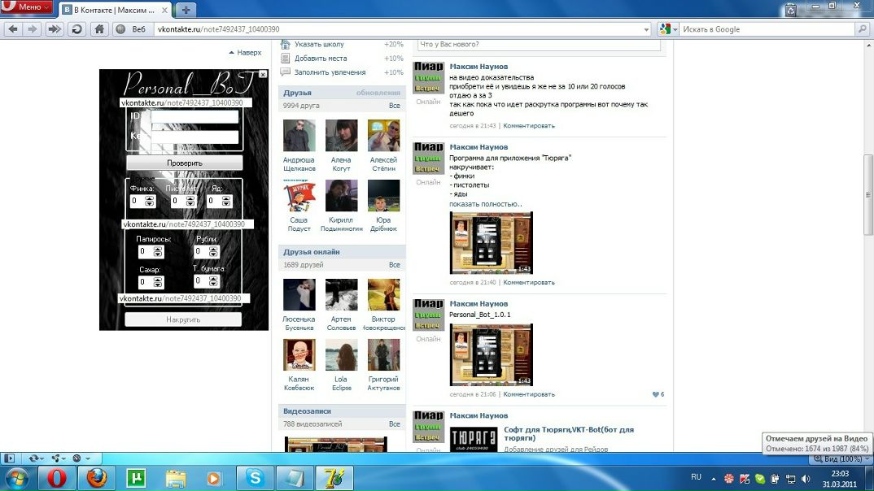Play the Personal_Bot_1.0.1 video thumbnail
The height and width of the screenshot is (491, 874).
491,354
